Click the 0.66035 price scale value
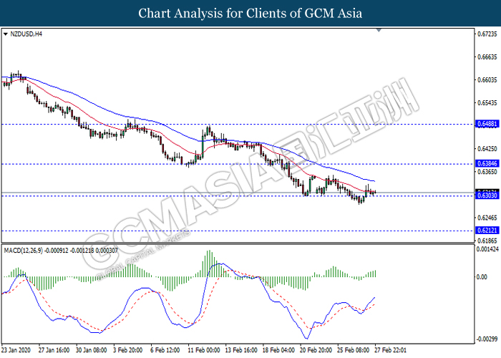501x358 pixels. click(487, 80)
